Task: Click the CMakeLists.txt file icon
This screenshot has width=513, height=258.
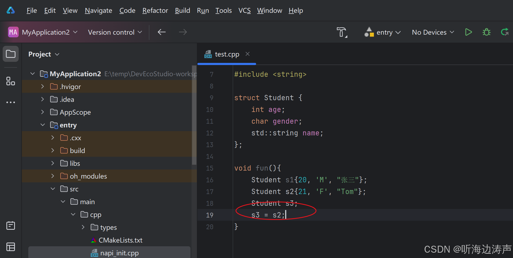Action: tap(93, 240)
